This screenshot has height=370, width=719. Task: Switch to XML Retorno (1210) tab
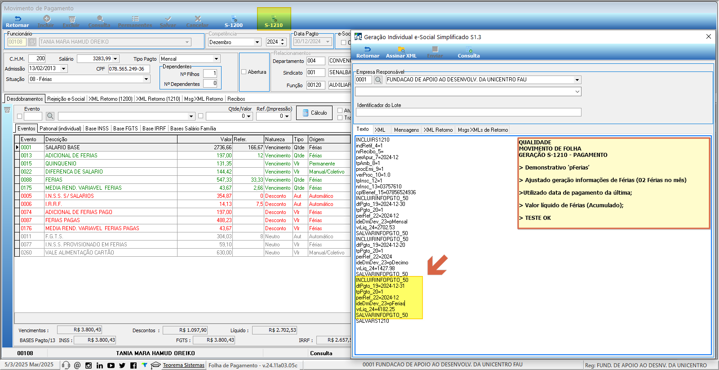pos(158,98)
